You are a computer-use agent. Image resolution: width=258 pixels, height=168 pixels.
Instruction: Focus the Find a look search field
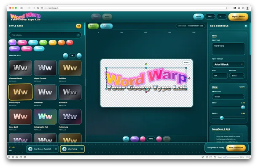(45, 35)
